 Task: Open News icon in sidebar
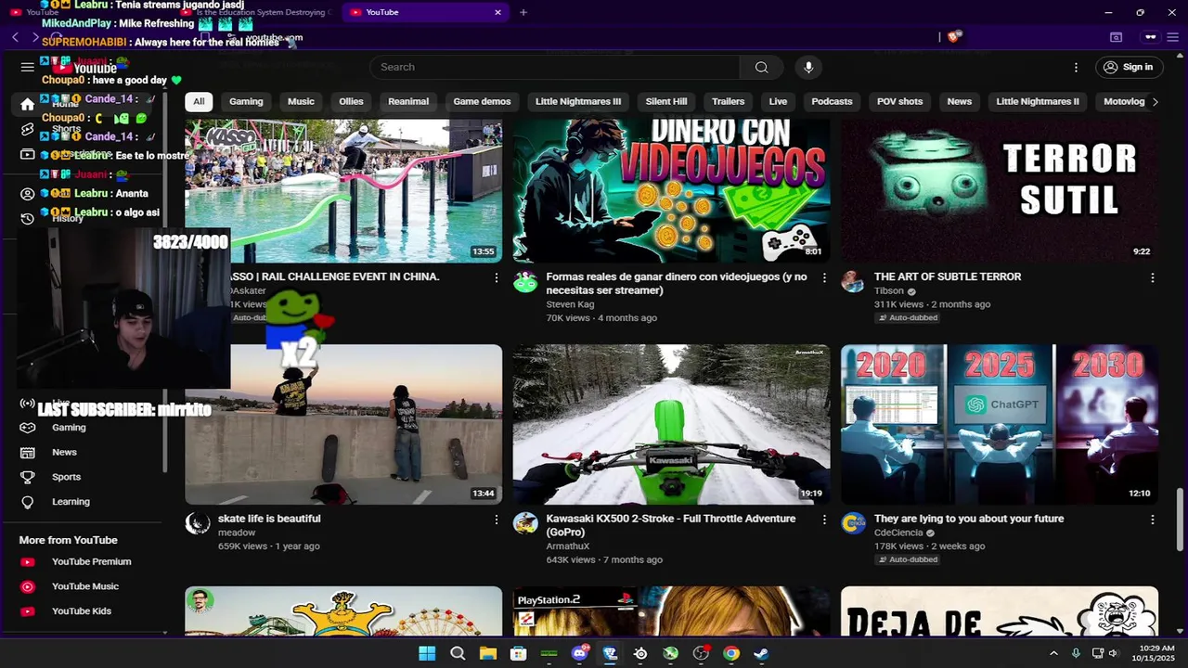[28, 452]
